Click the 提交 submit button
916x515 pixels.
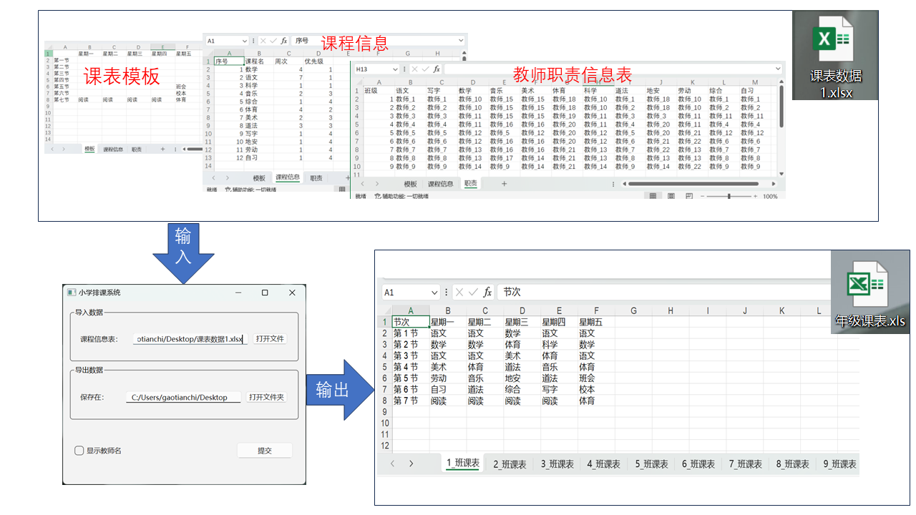[x=265, y=451]
